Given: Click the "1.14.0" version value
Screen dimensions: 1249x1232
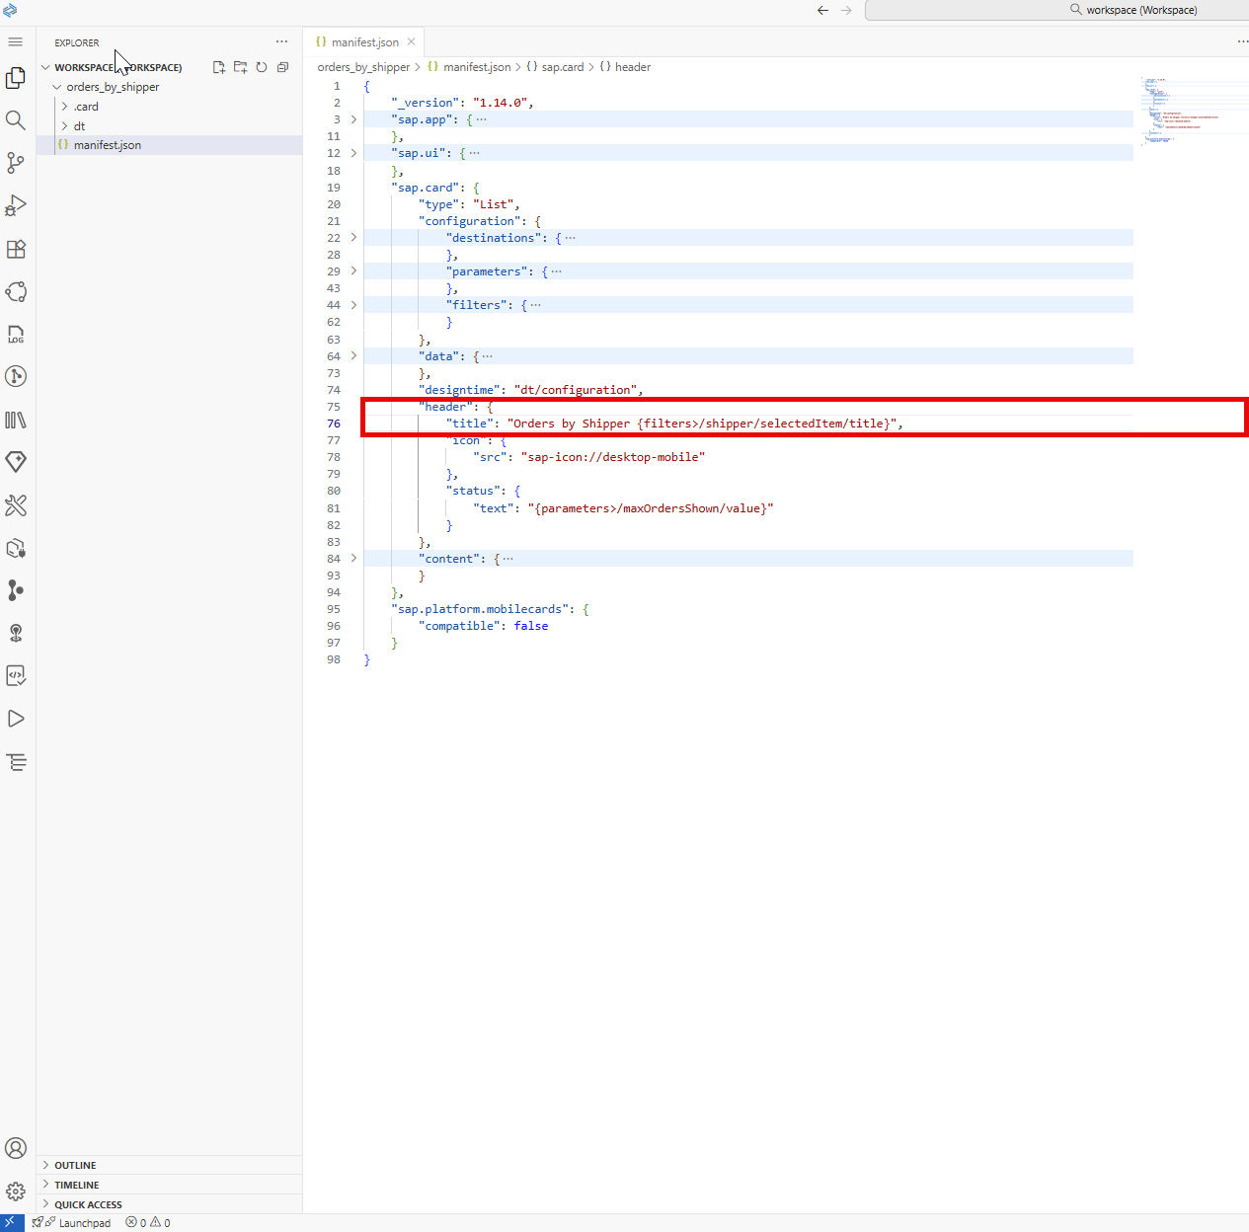Looking at the screenshot, I should (x=501, y=103).
